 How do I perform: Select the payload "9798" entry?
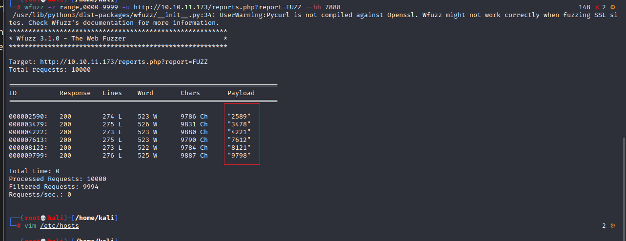tap(239, 156)
